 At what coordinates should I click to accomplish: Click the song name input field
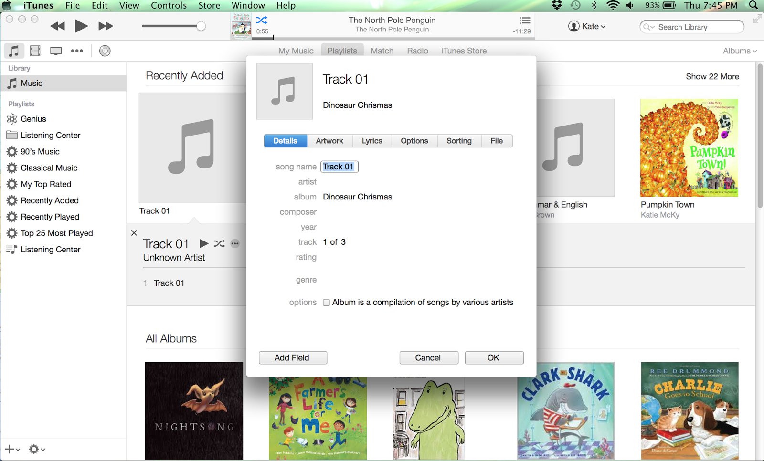click(340, 167)
